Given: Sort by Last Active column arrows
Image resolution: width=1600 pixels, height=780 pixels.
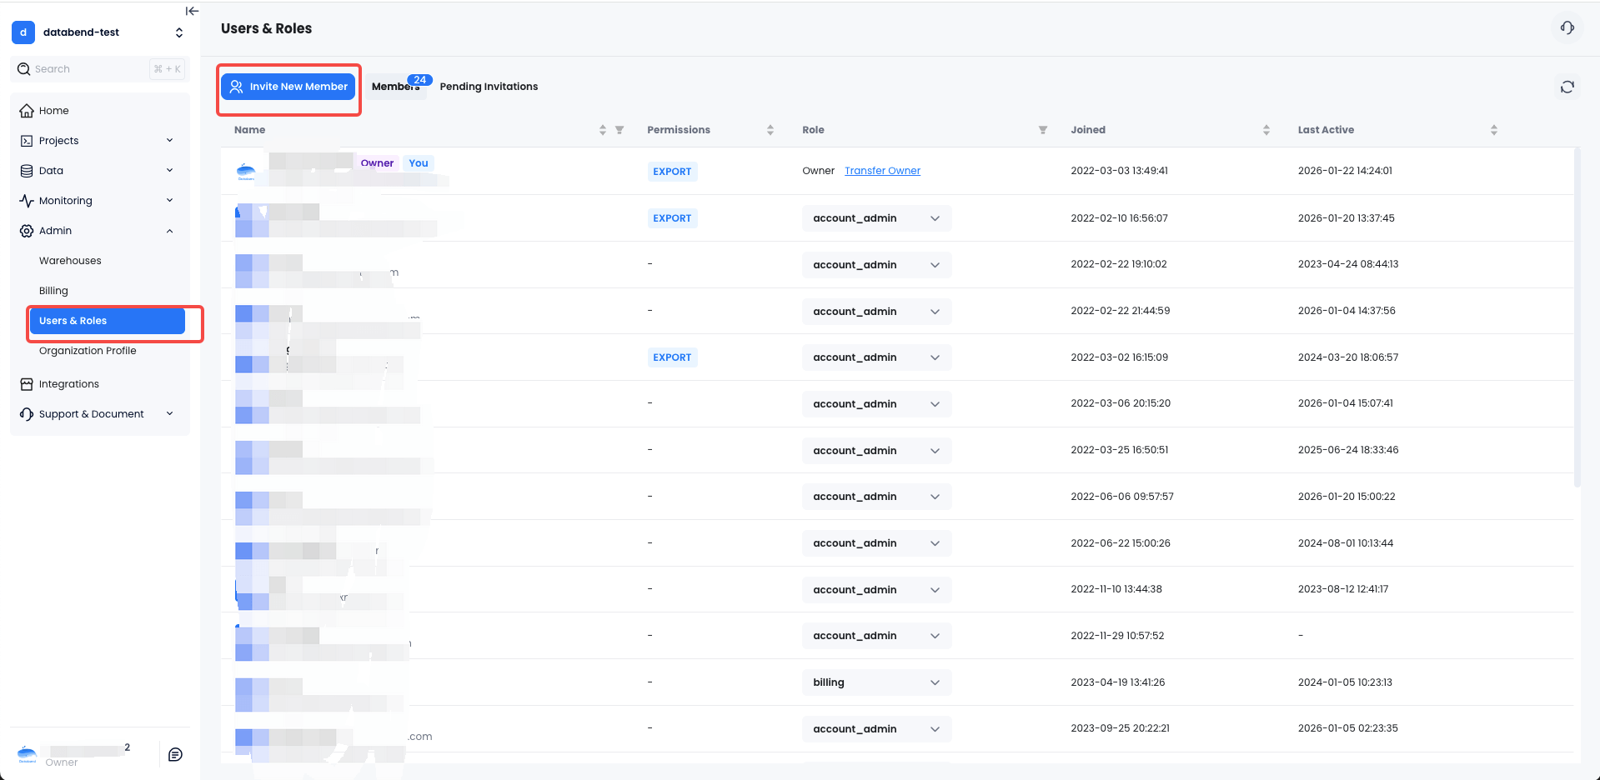Looking at the screenshot, I should [1493, 130].
